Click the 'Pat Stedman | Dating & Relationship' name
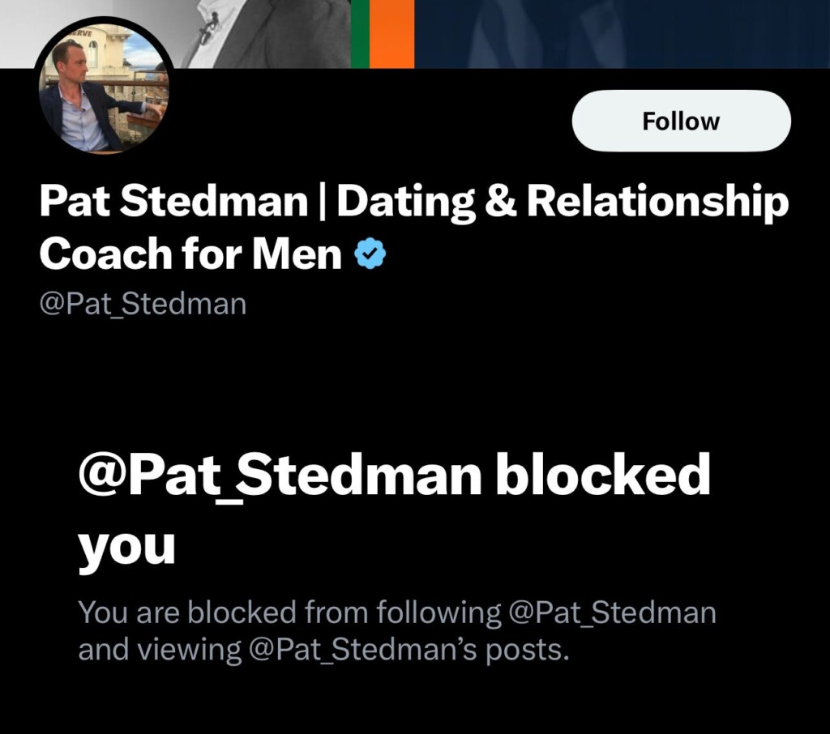This screenshot has height=734, width=830. 414,202
